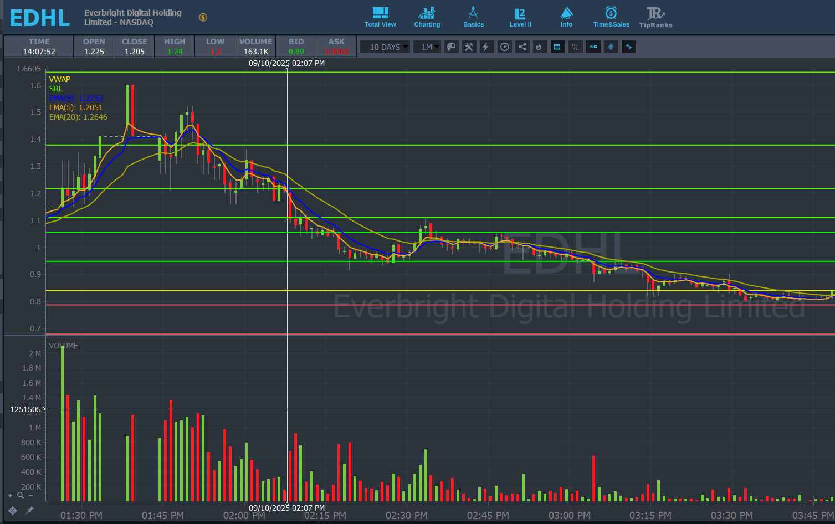Click the EMA(20): 1.2646 indicator label

pos(78,117)
